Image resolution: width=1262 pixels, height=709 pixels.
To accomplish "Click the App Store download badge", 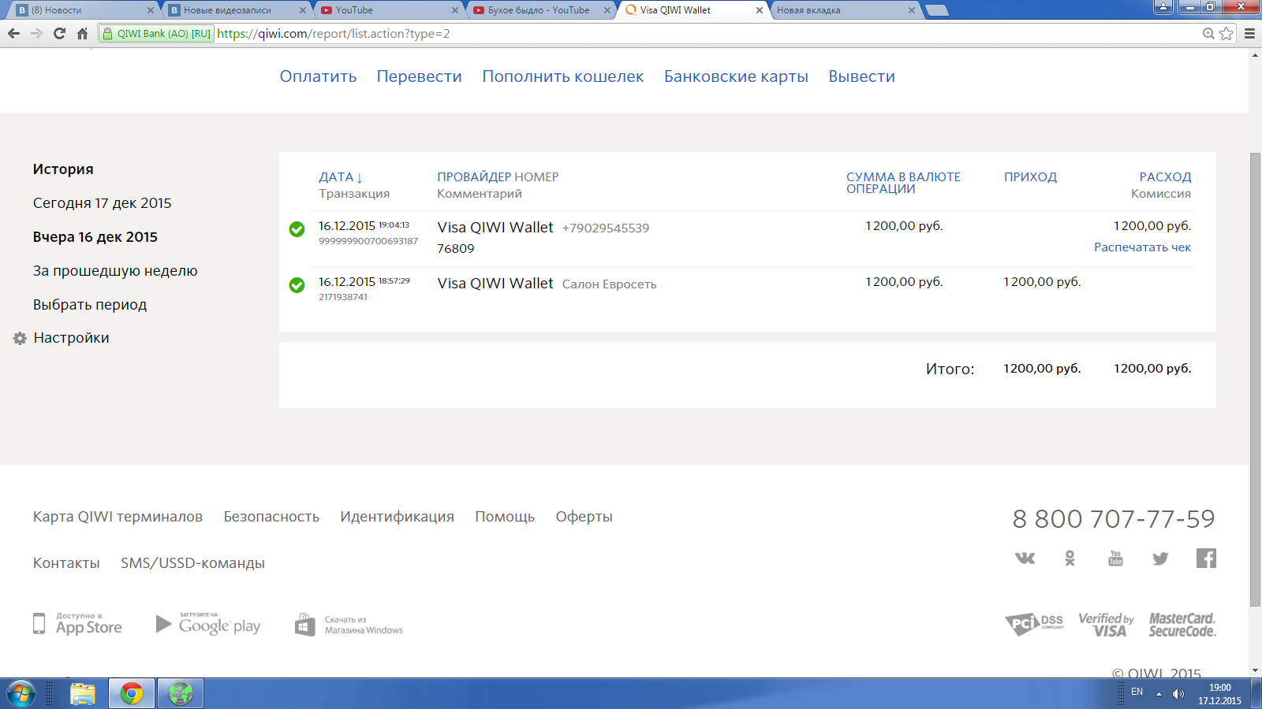I will tap(77, 624).
